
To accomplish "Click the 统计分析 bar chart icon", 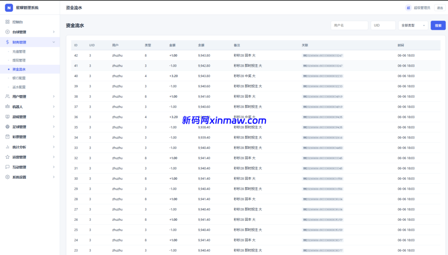I will pyautogui.click(x=7, y=147).
